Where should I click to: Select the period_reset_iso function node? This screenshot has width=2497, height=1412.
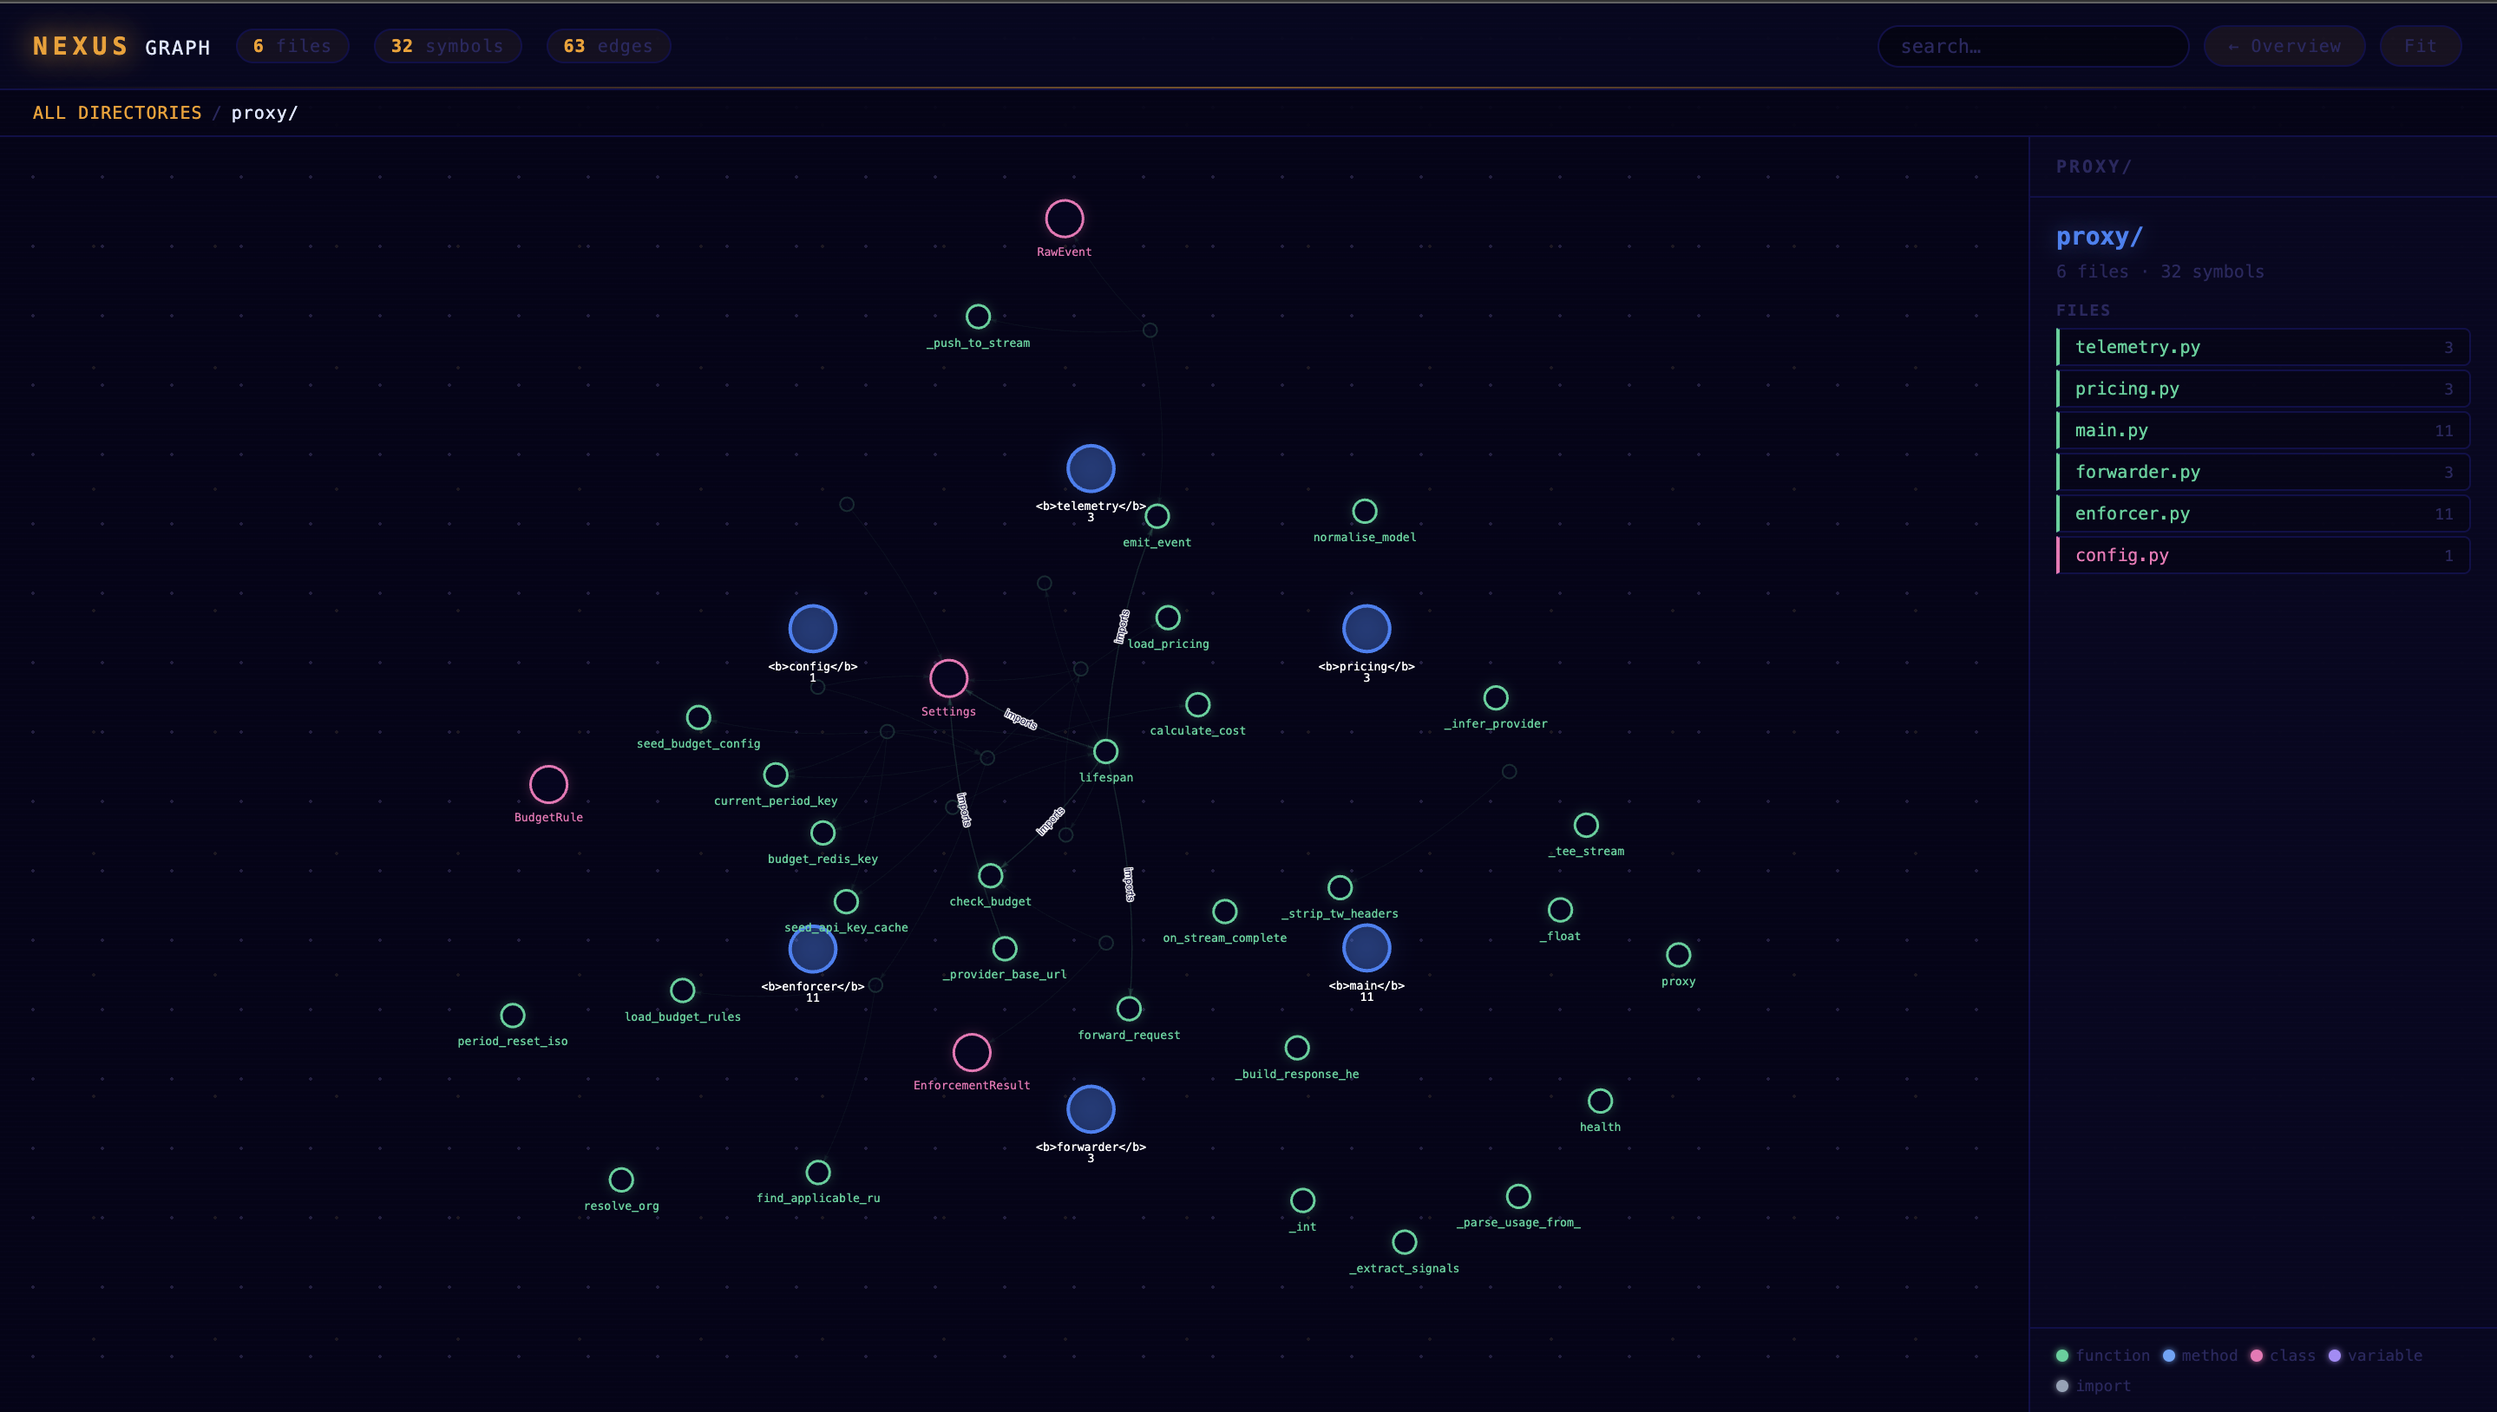point(512,1016)
